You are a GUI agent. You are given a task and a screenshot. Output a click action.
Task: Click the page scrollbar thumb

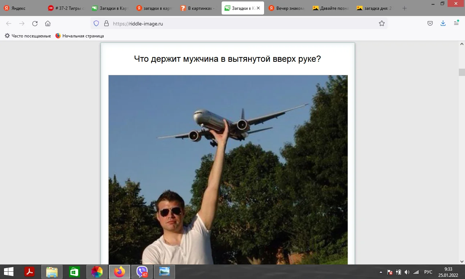(x=462, y=72)
